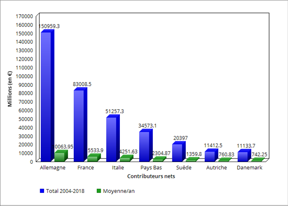This screenshot has height=206, width=288.
Task: Click the 150959.3 data label
Action: tap(49, 26)
